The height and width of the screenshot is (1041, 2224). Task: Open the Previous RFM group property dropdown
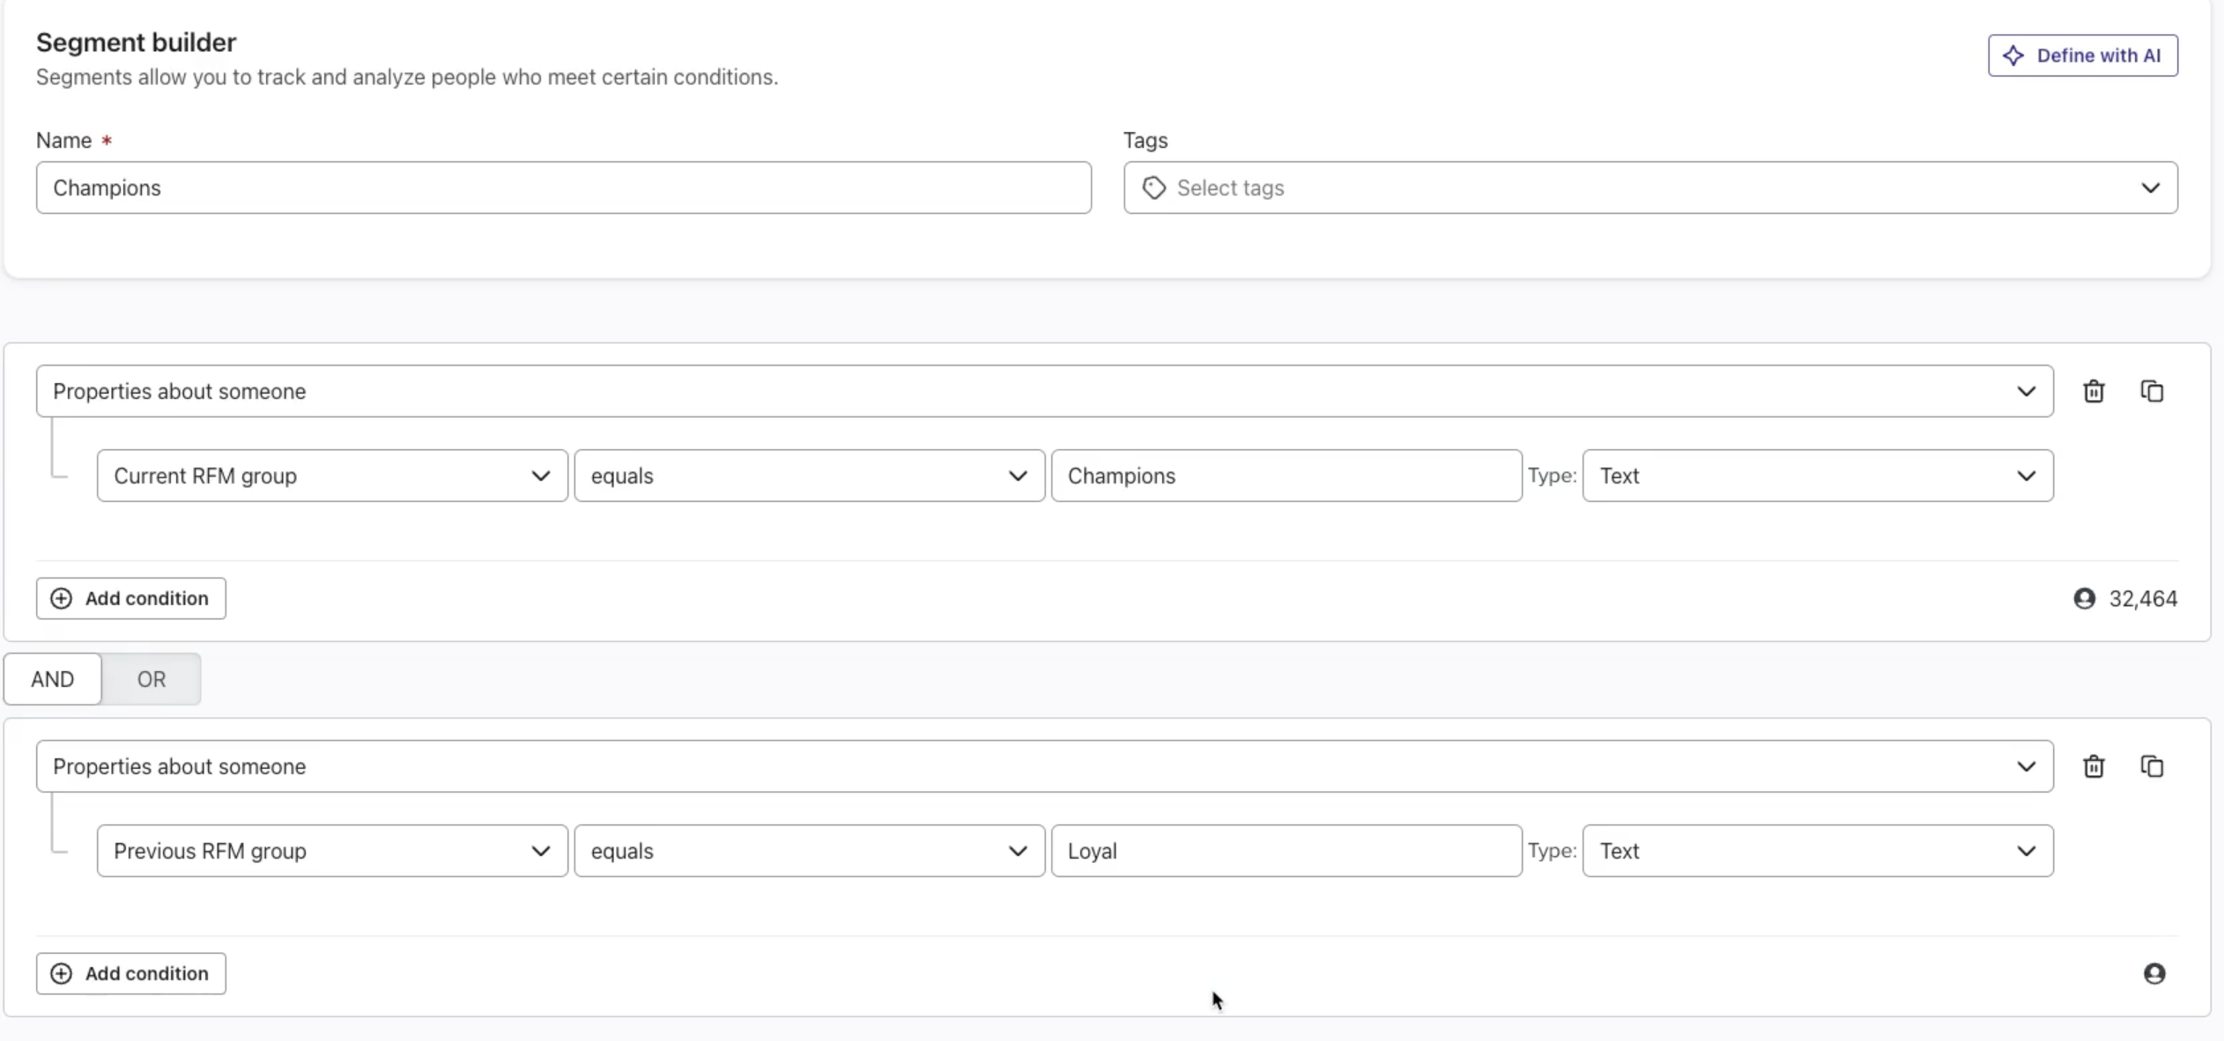coord(331,851)
